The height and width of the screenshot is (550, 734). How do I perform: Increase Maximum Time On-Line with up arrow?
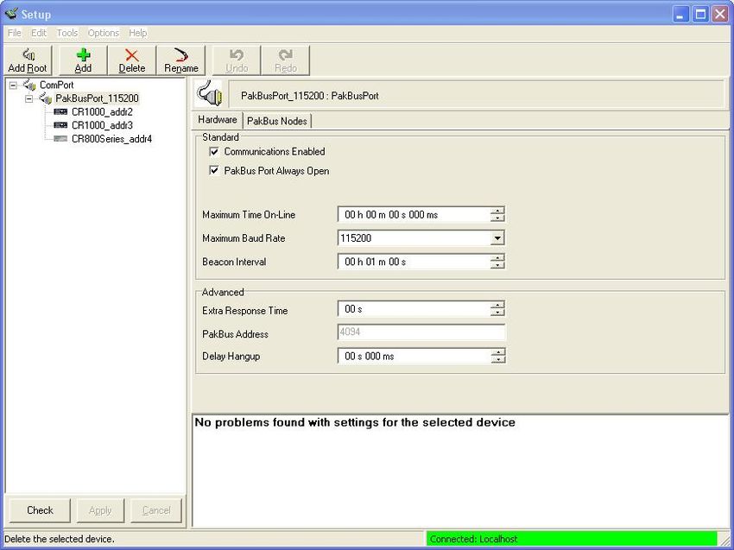(x=497, y=211)
